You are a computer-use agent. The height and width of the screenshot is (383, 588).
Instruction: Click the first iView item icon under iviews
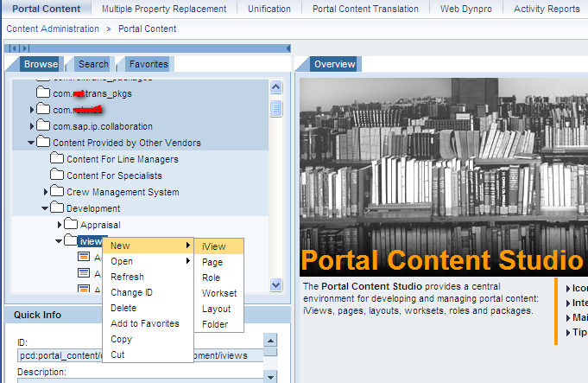tap(84, 258)
